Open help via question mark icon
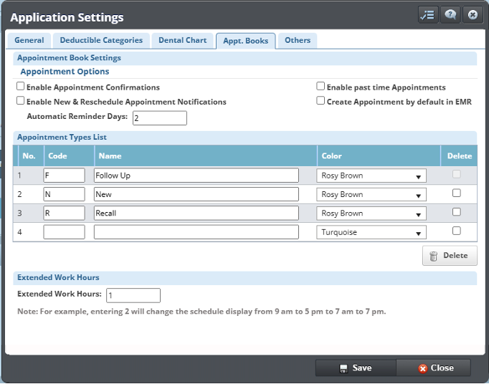 (x=450, y=15)
